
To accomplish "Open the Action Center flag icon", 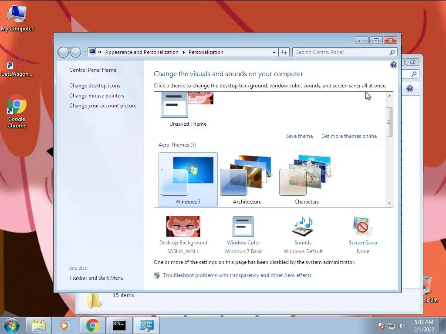I will click(x=381, y=326).
